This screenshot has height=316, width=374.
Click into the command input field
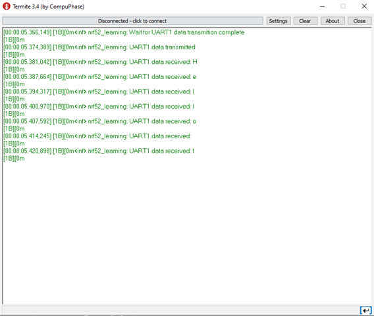tap(181, 311)
